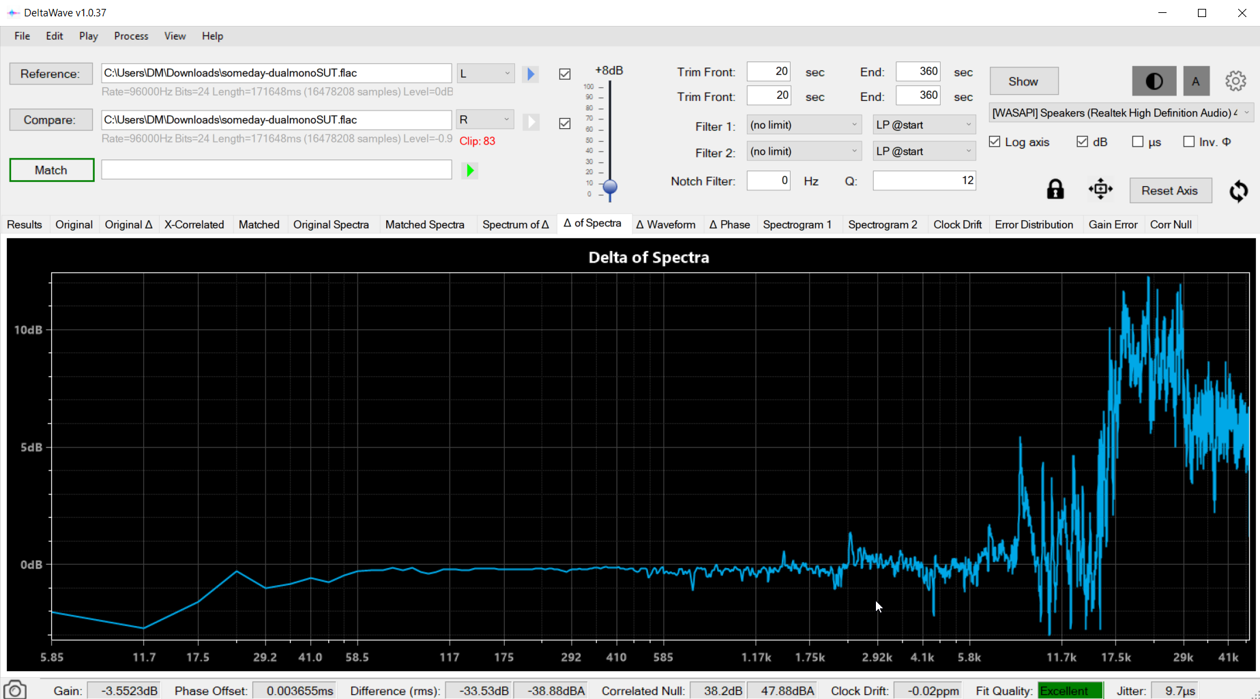Viewport: 1260px width, 699px height.
Task: Open the View menu
Action: tap(175, 36)
